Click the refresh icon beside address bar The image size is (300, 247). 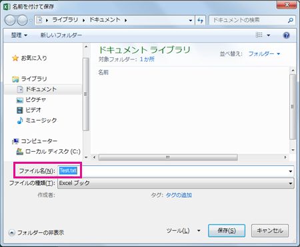coord(201,21)
